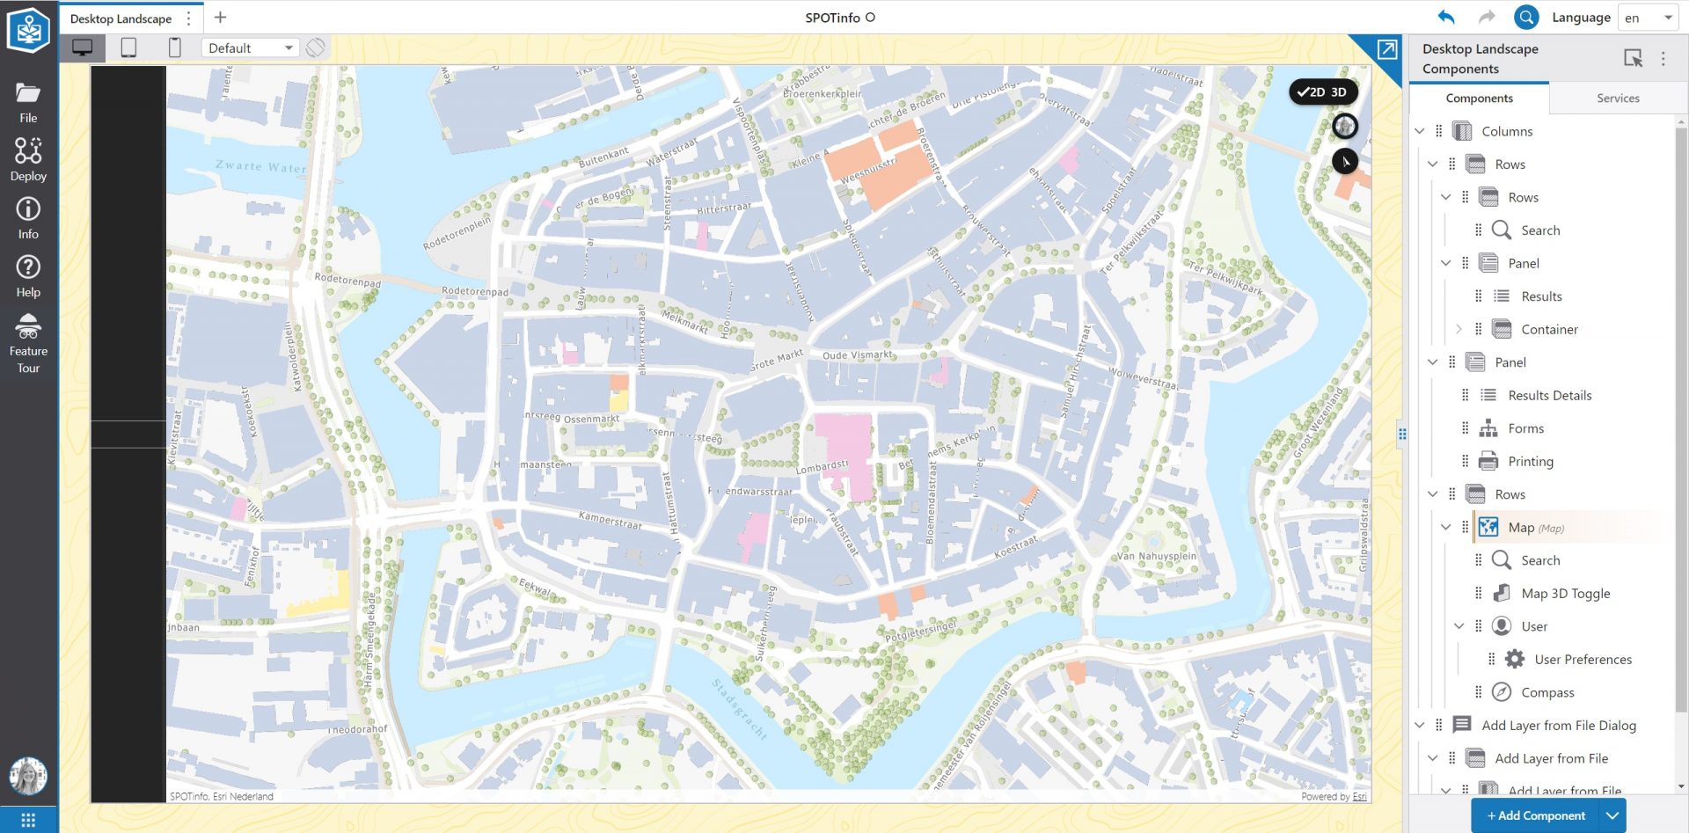This screenshot has height=833, width=1689.
Task: Switch to the Services tab
Action: tap(1618, 99)
